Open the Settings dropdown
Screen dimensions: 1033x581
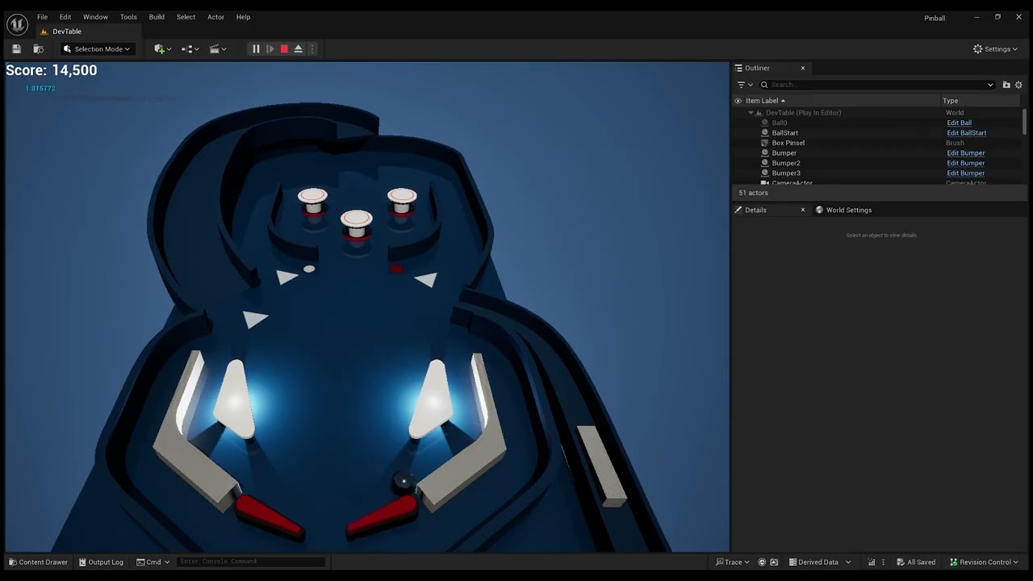point(996,49)
